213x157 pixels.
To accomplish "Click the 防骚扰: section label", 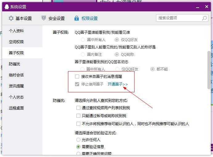I will click(59, 101).
